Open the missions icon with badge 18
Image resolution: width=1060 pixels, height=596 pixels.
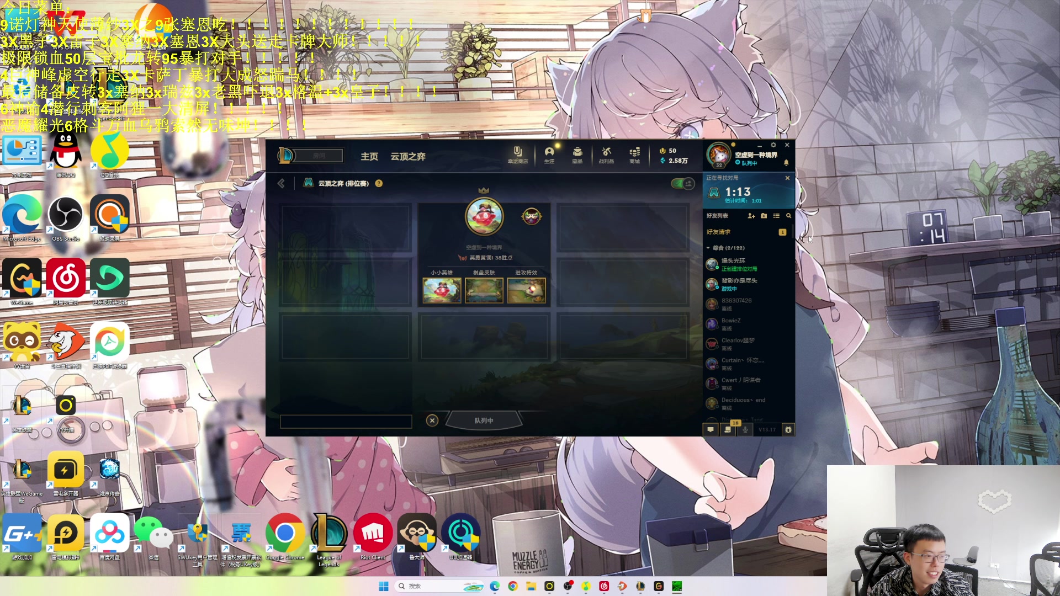729,429
